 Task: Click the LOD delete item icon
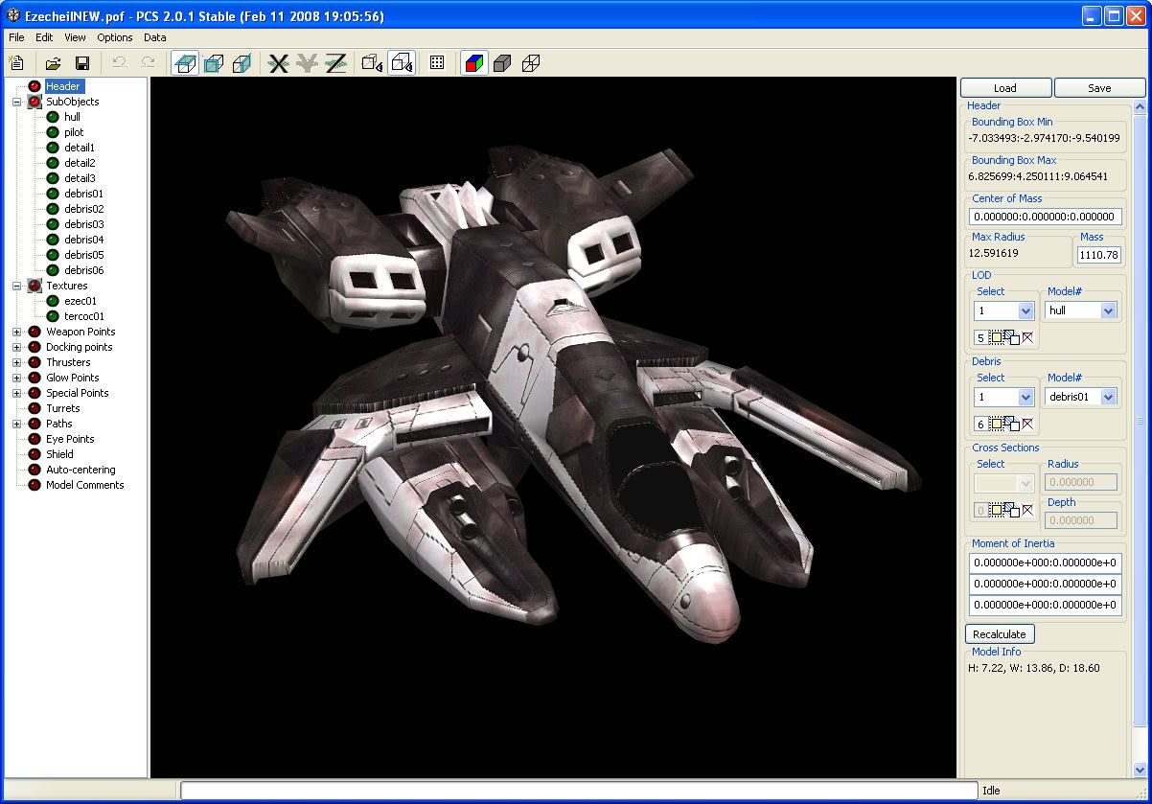point(1027,337)
